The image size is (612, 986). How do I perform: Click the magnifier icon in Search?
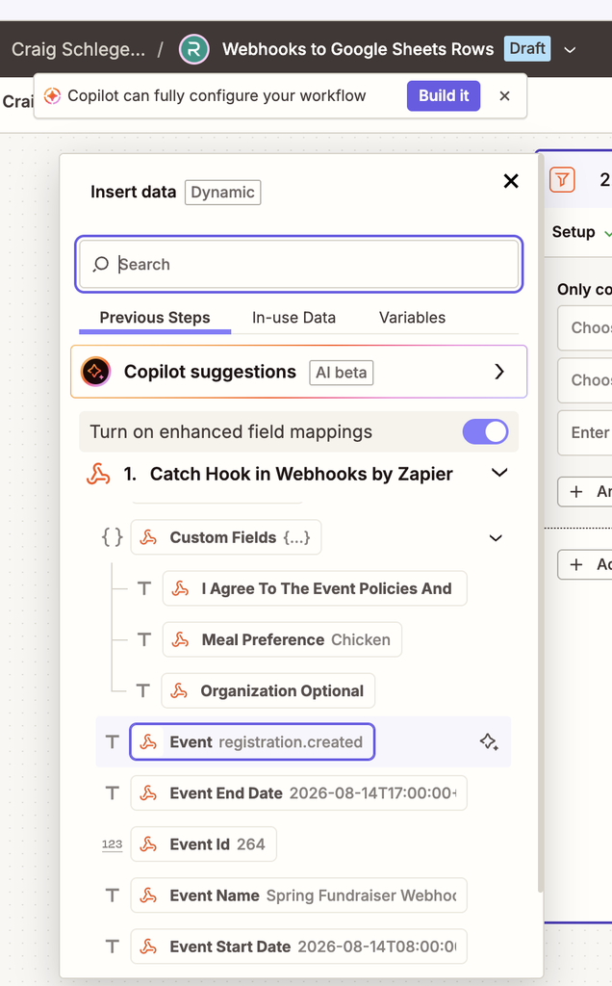100,264
